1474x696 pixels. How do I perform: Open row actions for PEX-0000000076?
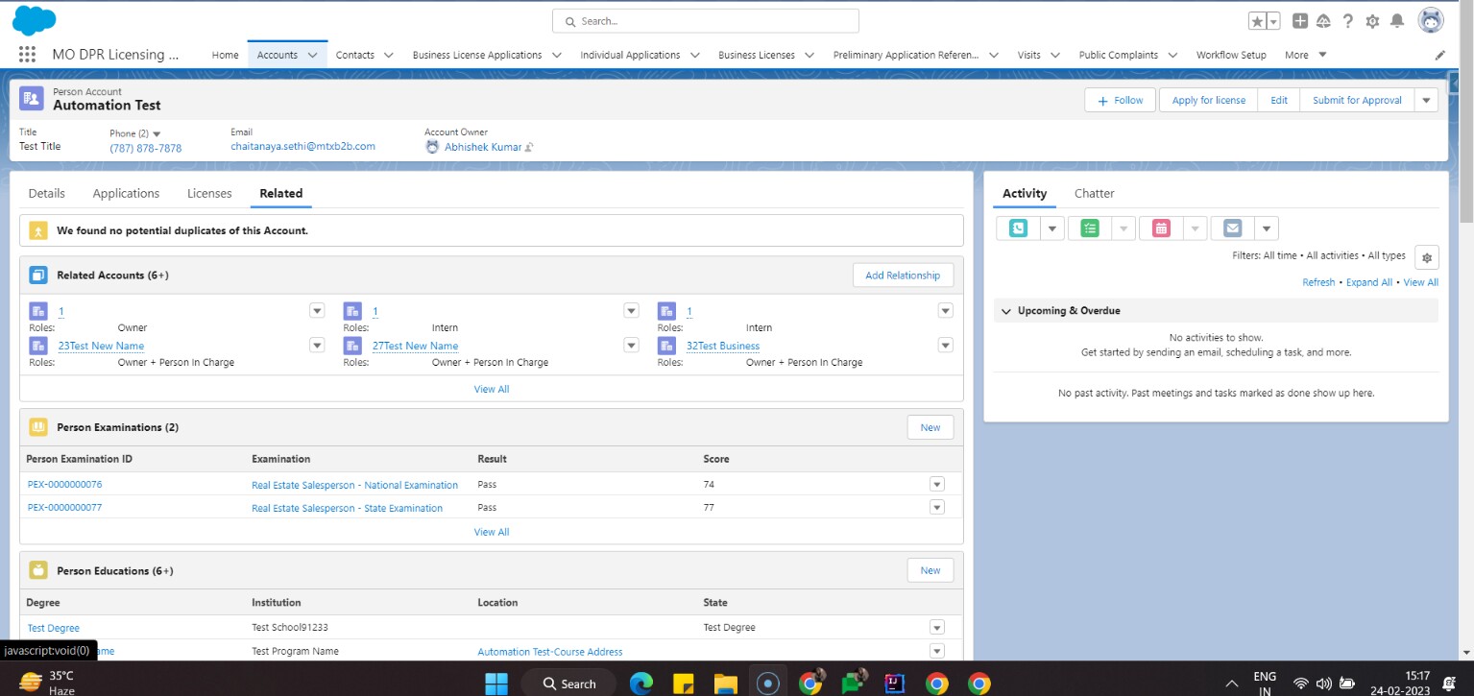click(936, 484)
